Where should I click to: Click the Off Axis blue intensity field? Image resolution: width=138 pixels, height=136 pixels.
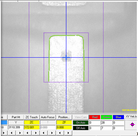click(x=118, y=128)
